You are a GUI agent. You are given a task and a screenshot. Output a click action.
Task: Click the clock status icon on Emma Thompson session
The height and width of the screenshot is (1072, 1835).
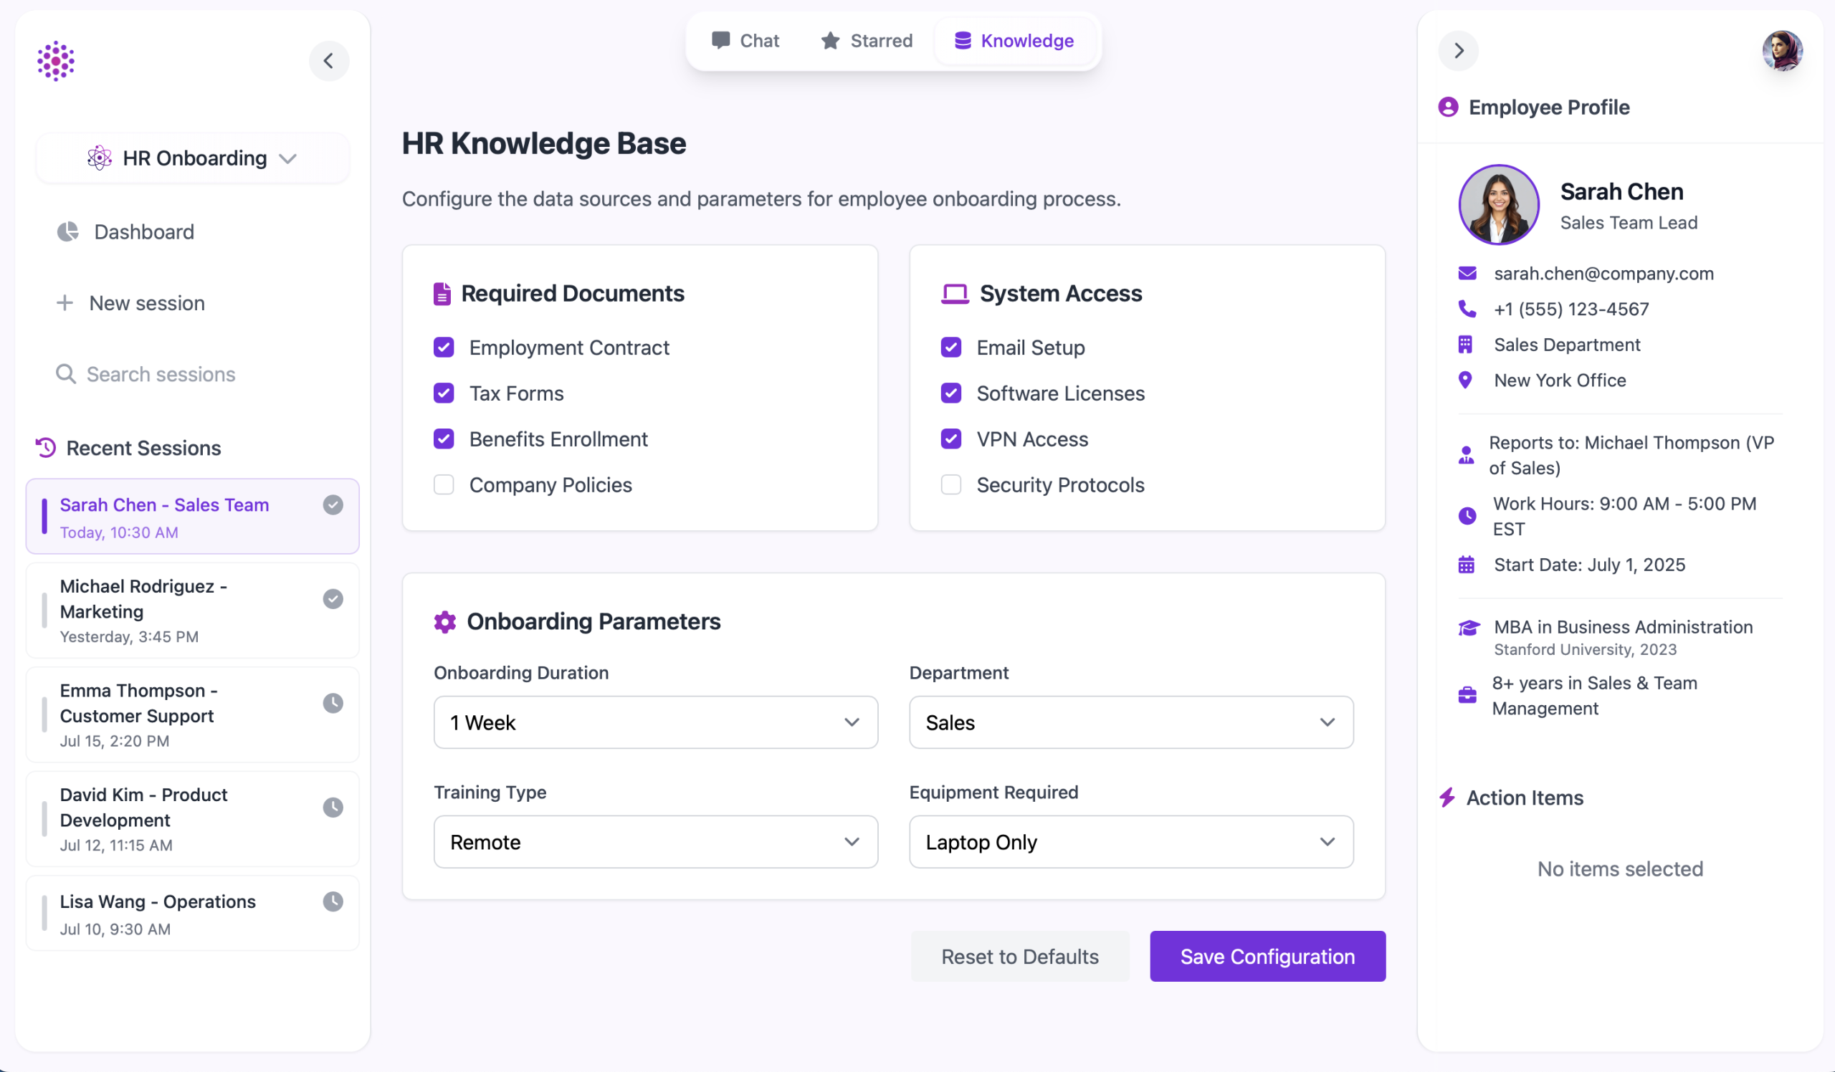point(333,703)
